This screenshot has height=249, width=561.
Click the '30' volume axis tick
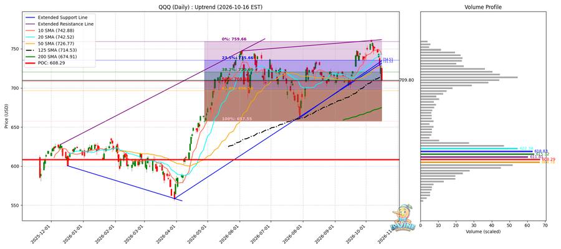pos(474,225)
